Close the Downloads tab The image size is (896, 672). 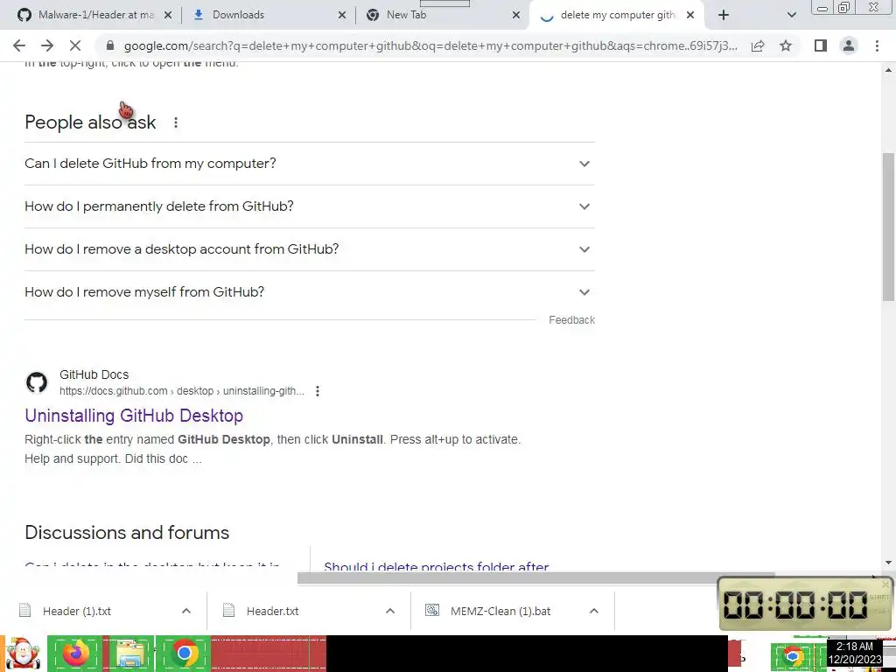(x=342, y=15)
